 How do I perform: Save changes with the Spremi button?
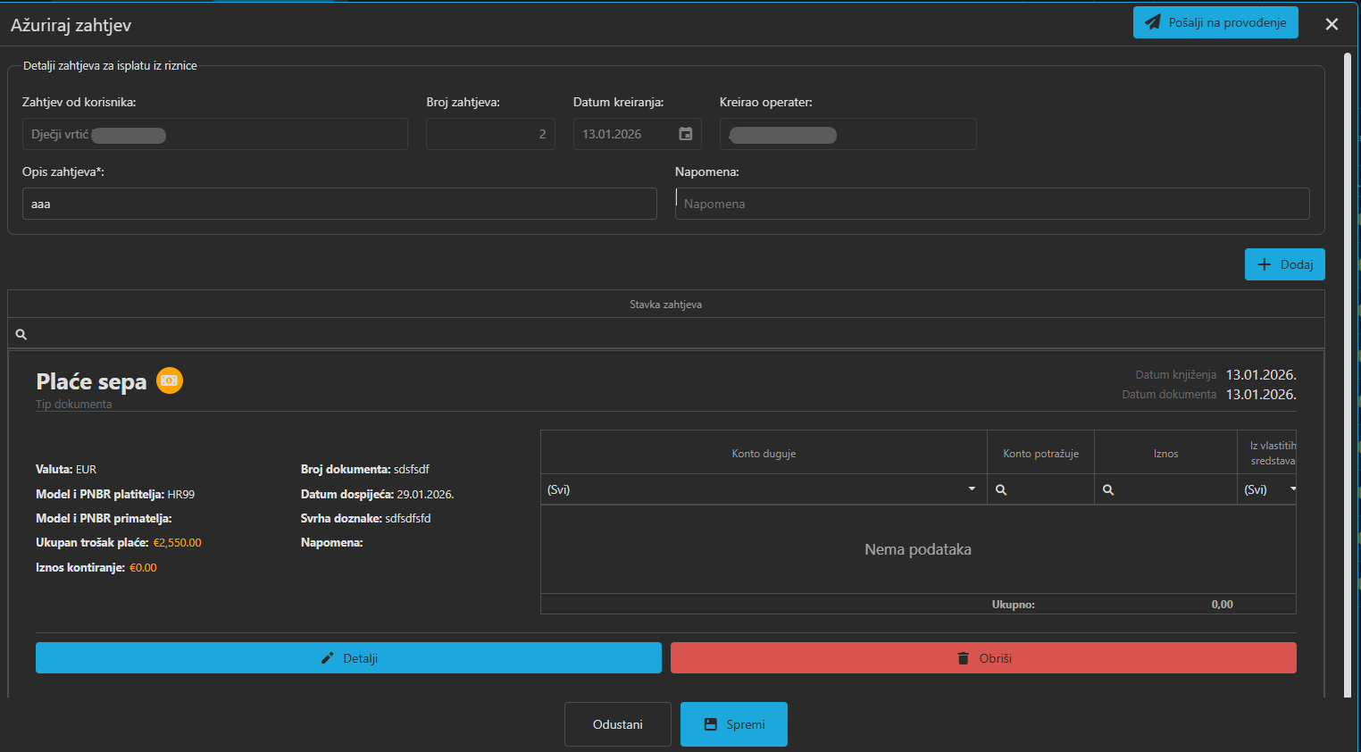tap(733, 724)
